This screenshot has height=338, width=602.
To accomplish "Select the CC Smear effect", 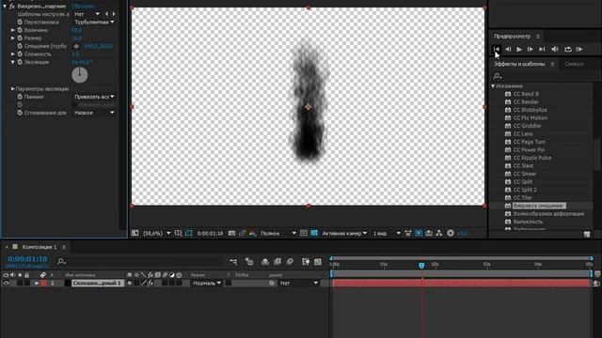I will click(x=525, y=174).
